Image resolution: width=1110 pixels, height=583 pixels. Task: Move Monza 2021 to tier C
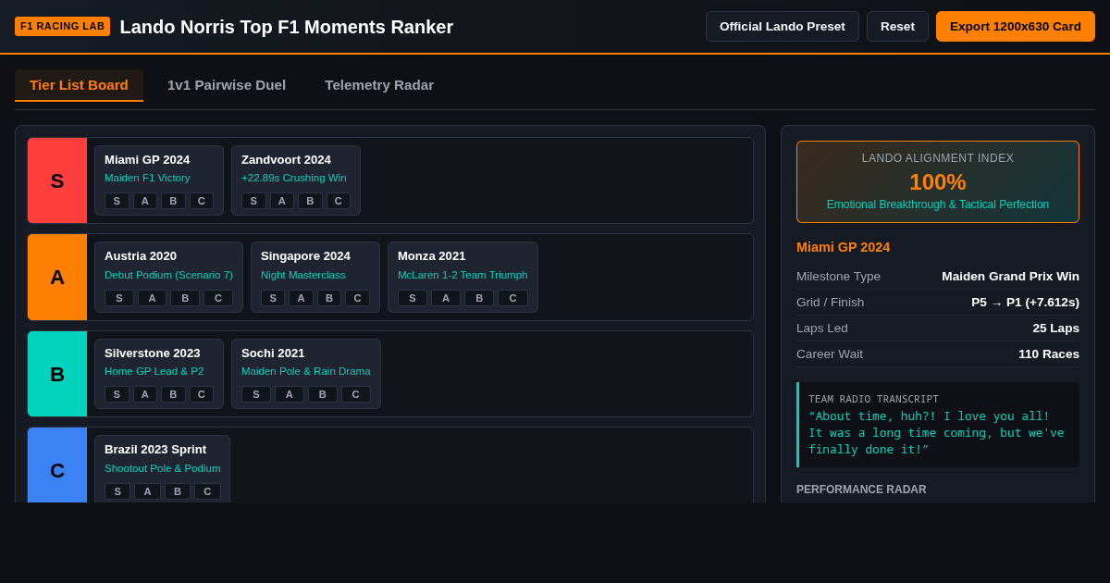coord(512,298)
